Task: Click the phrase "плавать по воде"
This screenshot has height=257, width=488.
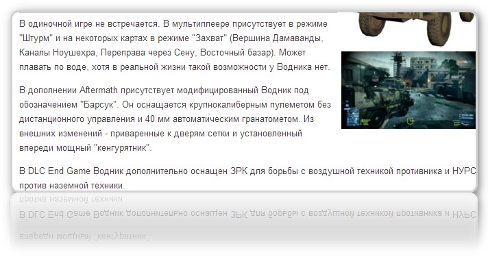Action: click(x=53, y=67)
